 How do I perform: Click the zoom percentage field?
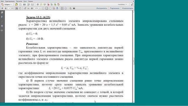click(36, 8)
